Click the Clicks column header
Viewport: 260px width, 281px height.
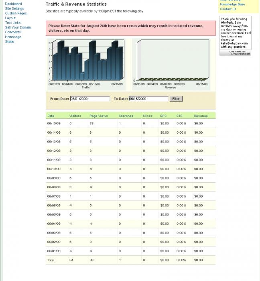coord(148,116)
